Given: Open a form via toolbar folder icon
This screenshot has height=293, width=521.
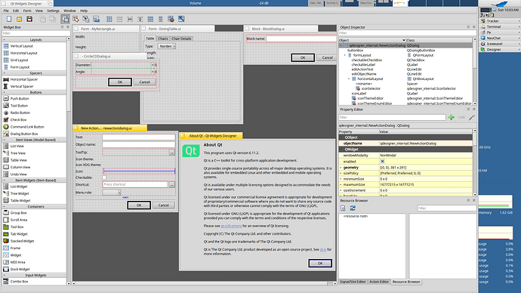Looking at the screenshot, I should (20, 19).
